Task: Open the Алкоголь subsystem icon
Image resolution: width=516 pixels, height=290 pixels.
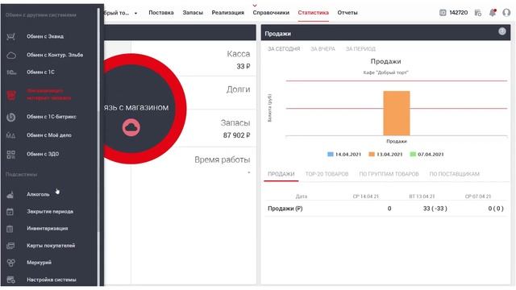Action: (x=10, y=195)
